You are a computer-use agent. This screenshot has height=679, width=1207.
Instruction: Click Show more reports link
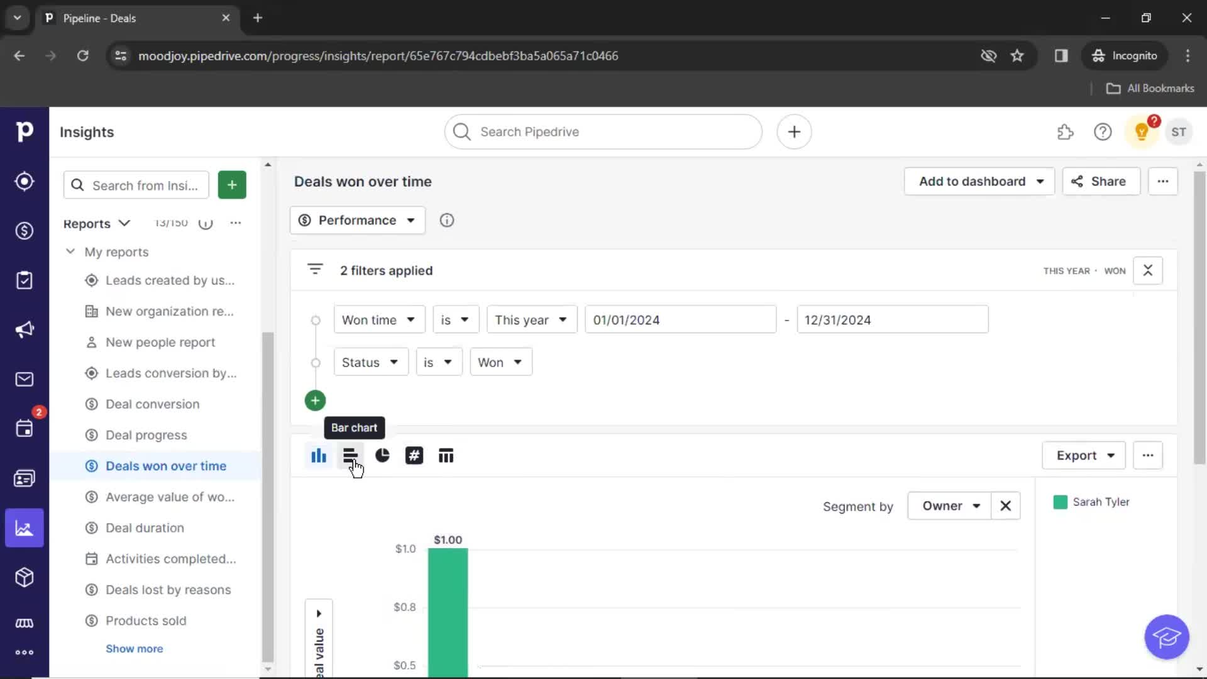tap(134, 649)
